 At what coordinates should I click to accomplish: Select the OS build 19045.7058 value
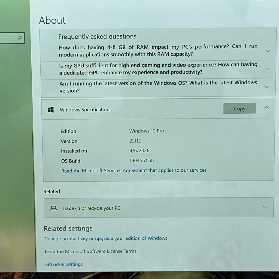coord(141,160)
